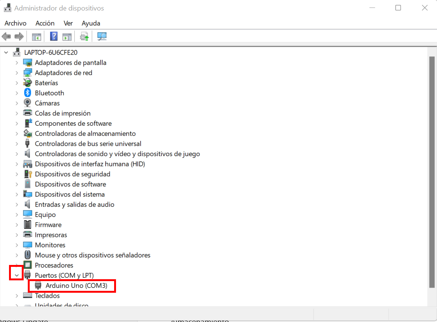The width and height of the screenshot is (437, 322).
Task: Toggle the action pane toolbar icon
Action: click(67, 36)
